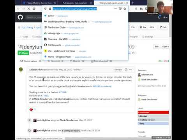Open page actions three-dot menu in URL bar
This screenshot has width=187, height=140.
coord(116,9)
